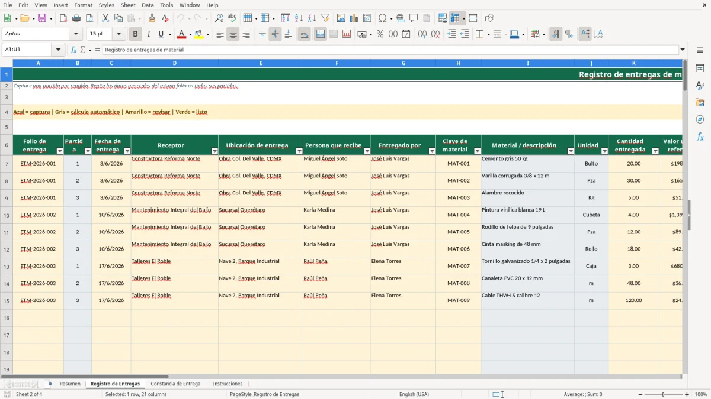This screenshot has width=711, height=399.
Task: Print the spreadsheet
Action: [76, 18]
